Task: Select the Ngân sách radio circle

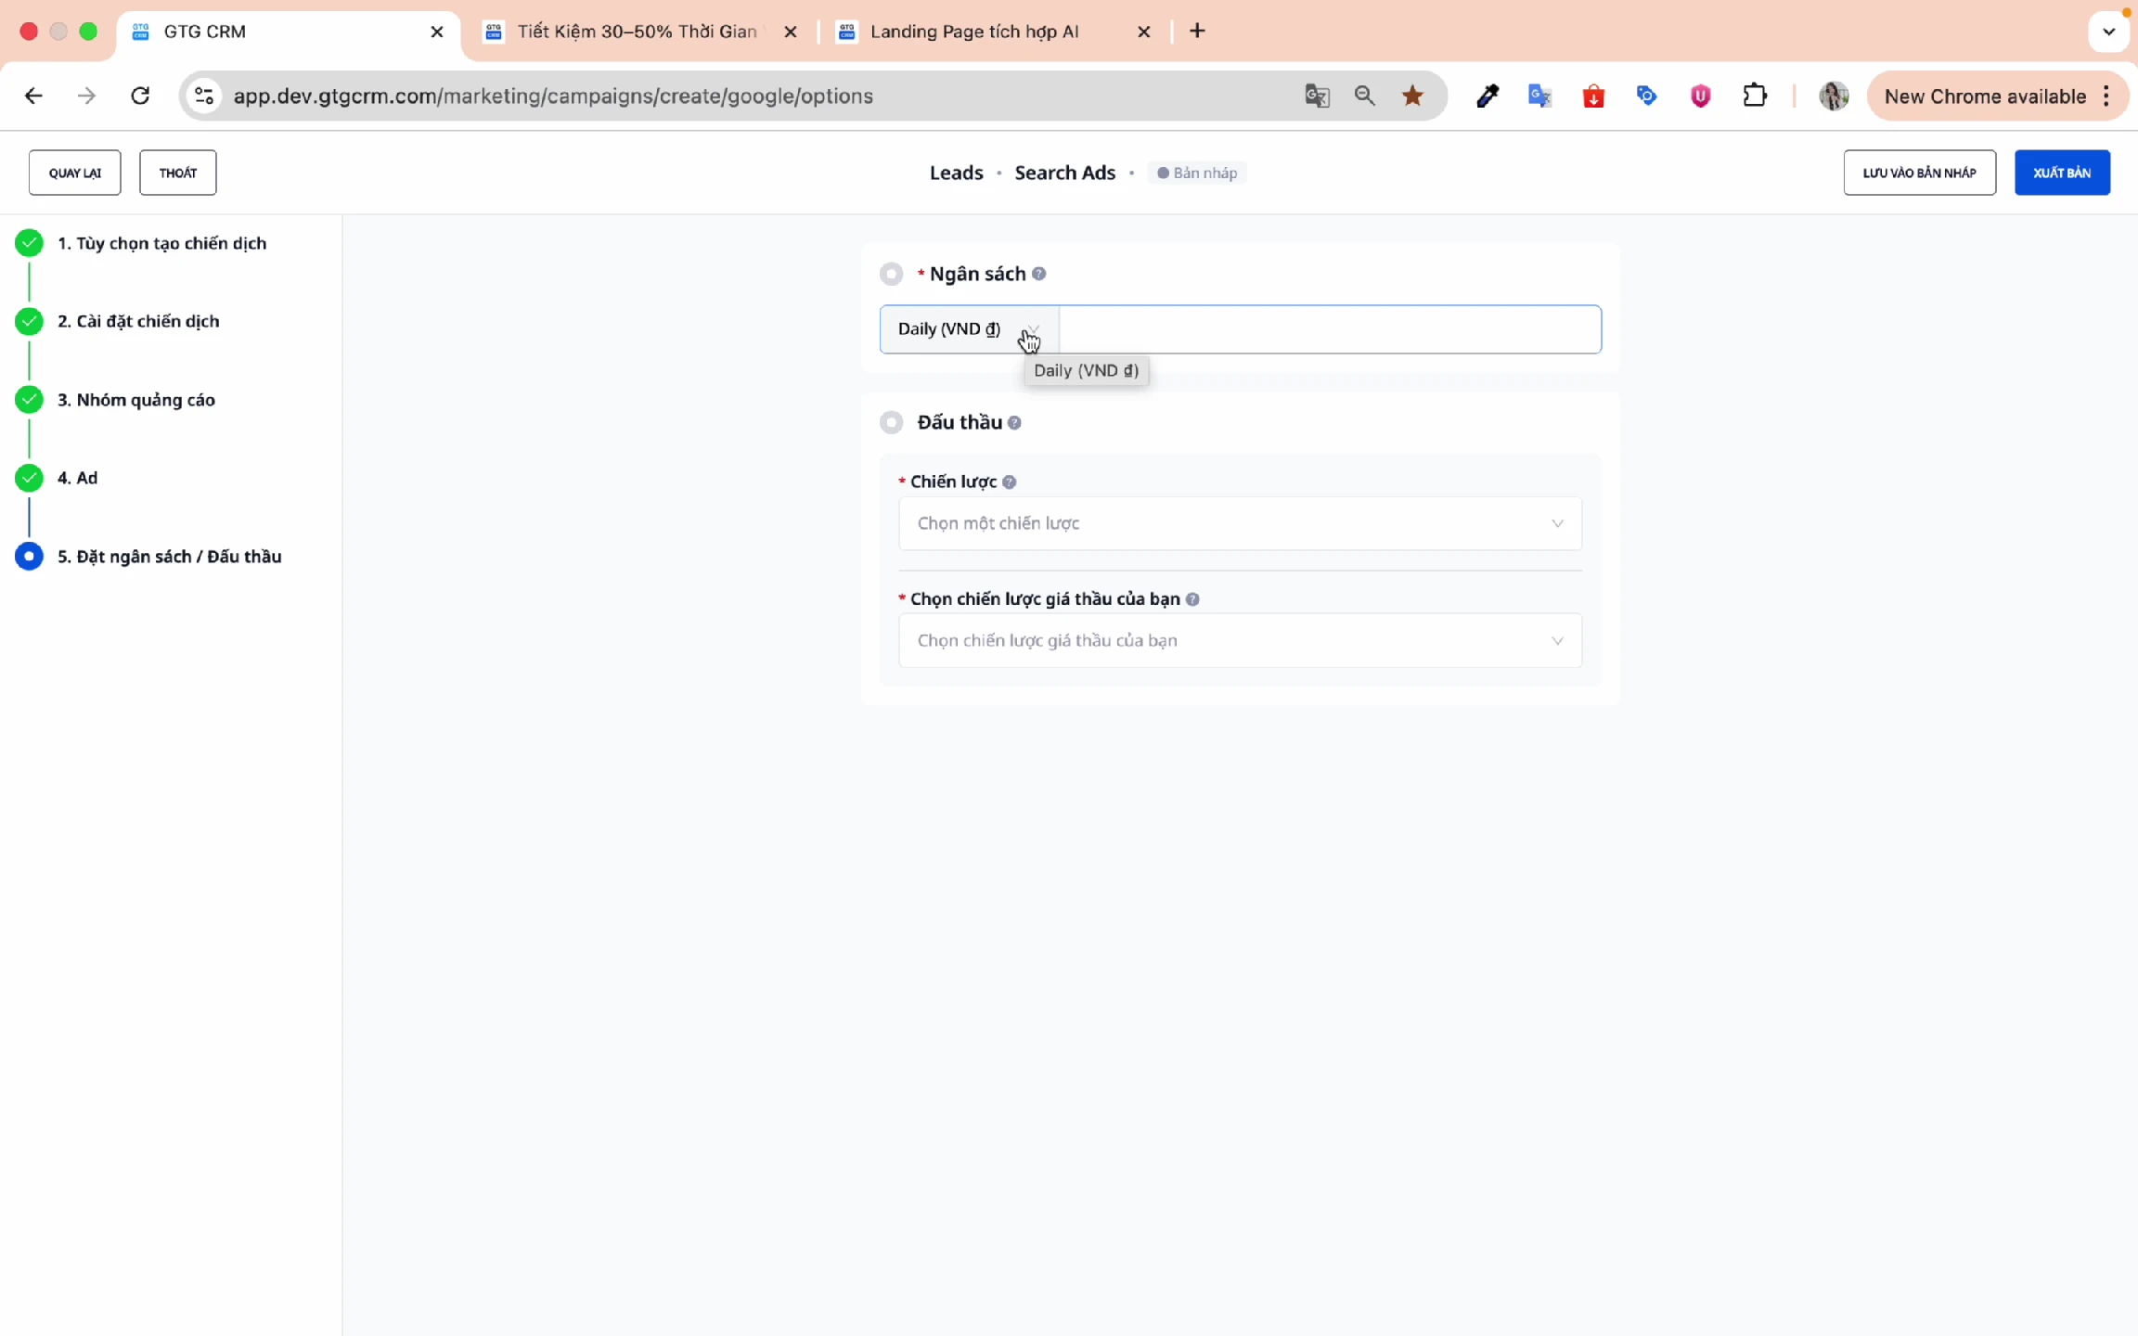Action: click(891, 274)
